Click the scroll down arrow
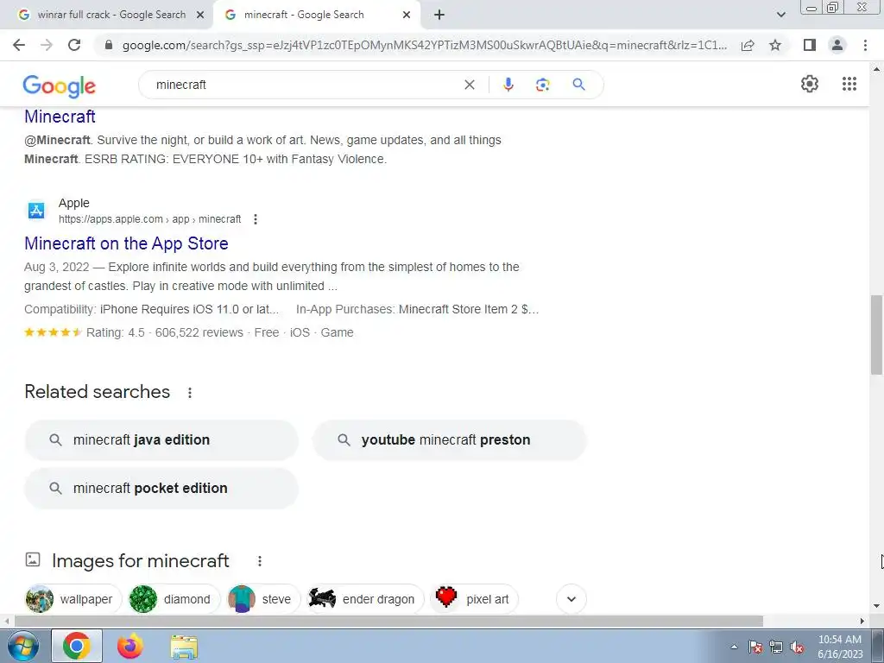Viewport: 884px width, 663px height. pos(876,607)
